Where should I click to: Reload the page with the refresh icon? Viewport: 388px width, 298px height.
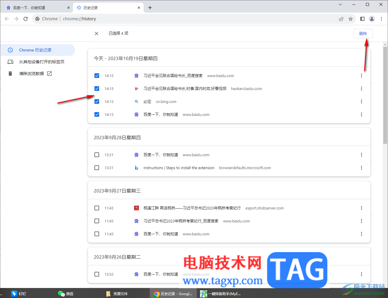tap(26, 19)
